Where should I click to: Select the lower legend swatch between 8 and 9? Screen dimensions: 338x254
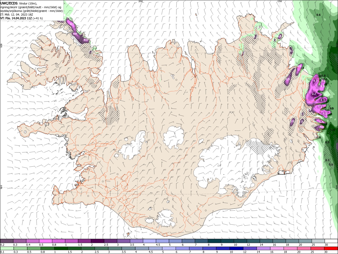click(x=209, y=248)
